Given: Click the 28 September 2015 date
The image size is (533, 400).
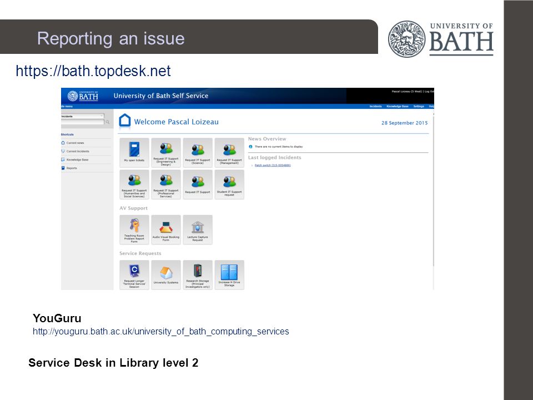Looking at the screenshot, I should pyautogui.click(x=405, y=123).
